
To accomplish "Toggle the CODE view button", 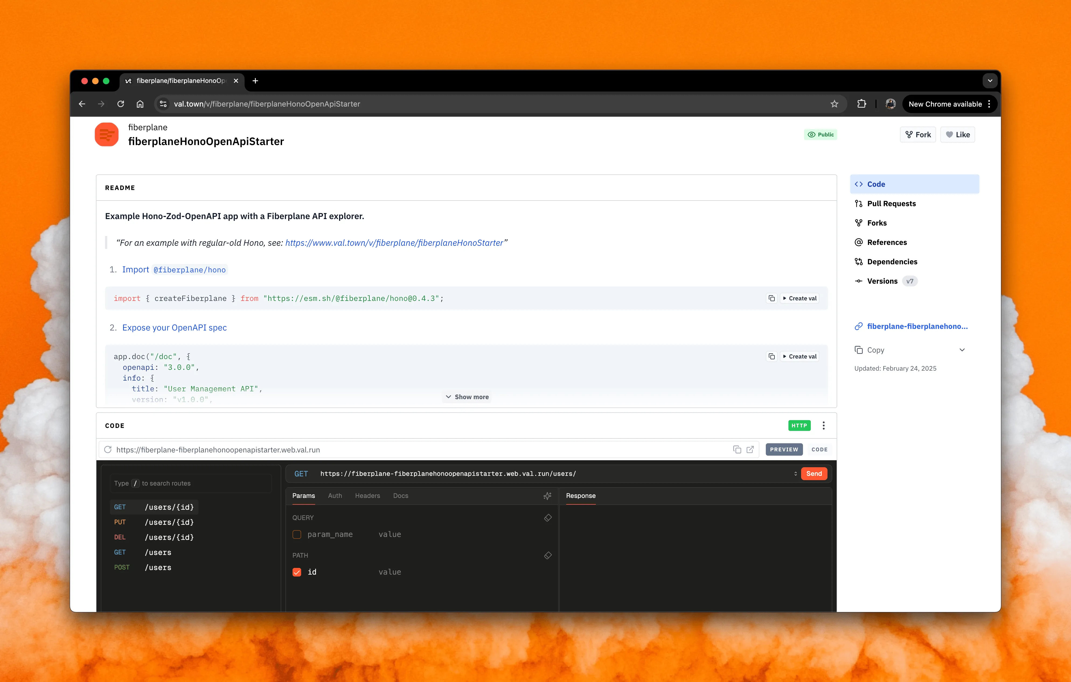I will (819, 450).
